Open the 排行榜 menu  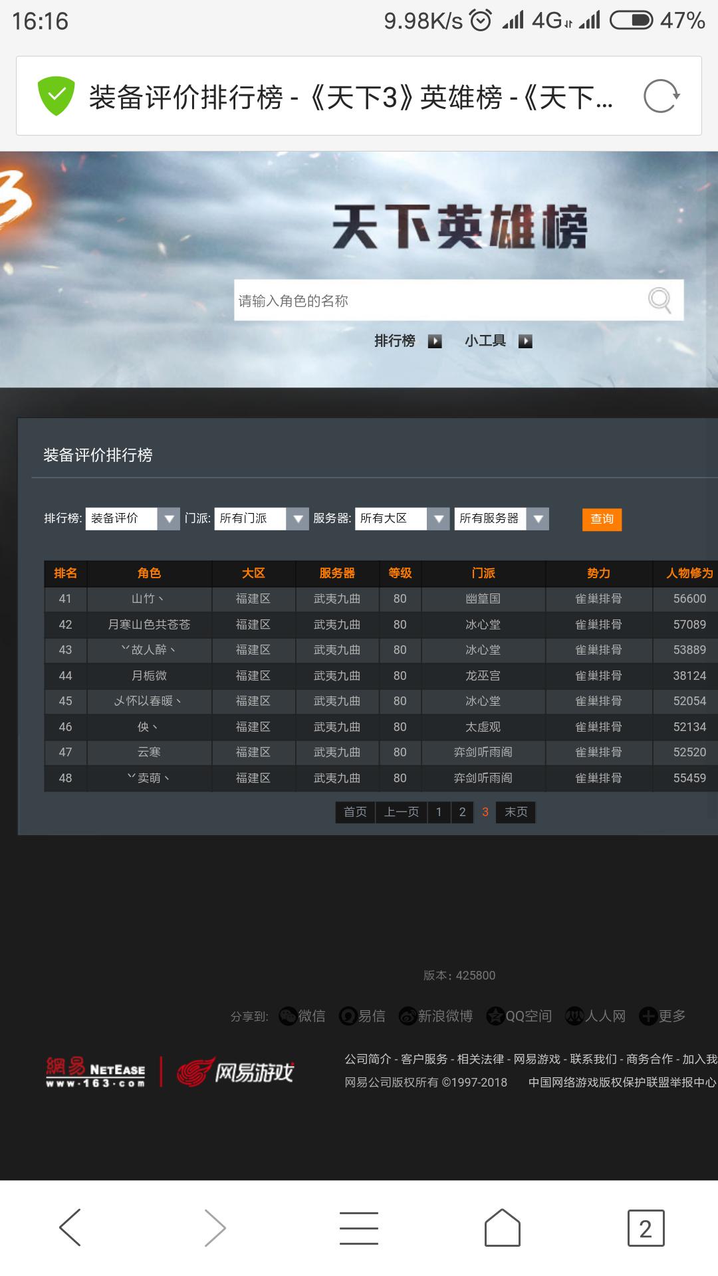pyautogui.click(x=394, y=341)
